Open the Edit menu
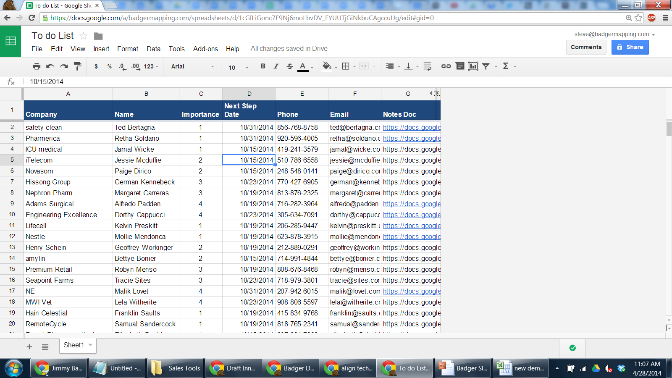672x378 pixels. point(57,49)
